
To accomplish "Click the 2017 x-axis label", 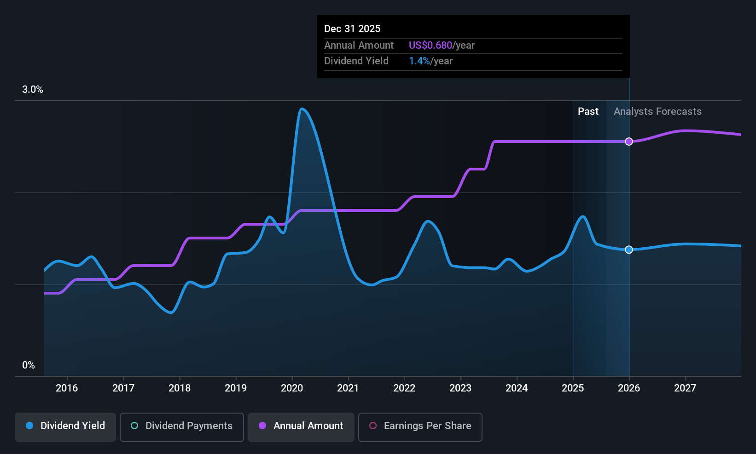I will [123, 388].
